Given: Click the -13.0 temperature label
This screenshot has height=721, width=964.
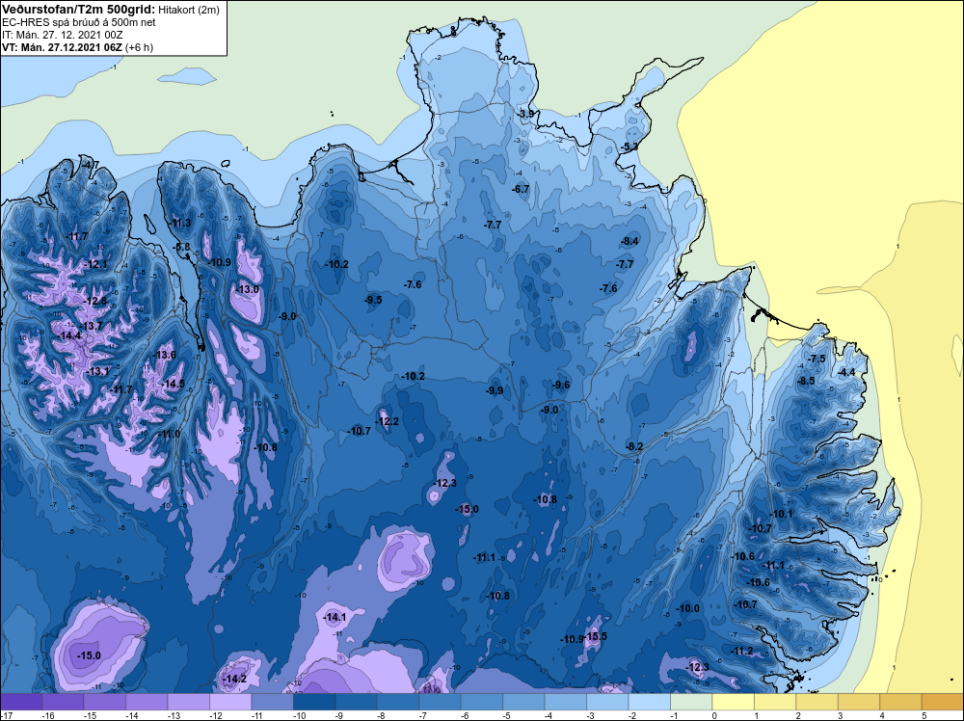Looking at the screenshot, I should click(248, 289).
